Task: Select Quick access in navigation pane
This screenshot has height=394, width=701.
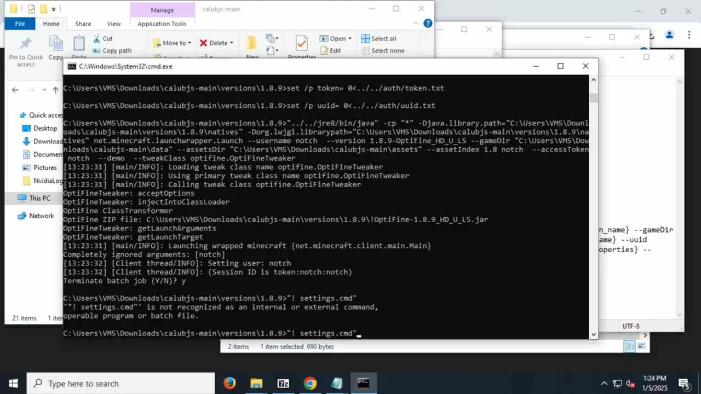Action: tap(41, 115)
